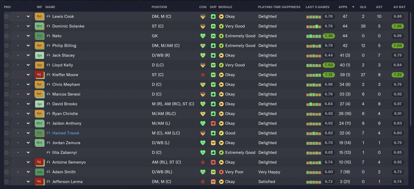Open the picked-position dropdown for Dominic Solanke
The image size is (414, 189).
[28, 26]
